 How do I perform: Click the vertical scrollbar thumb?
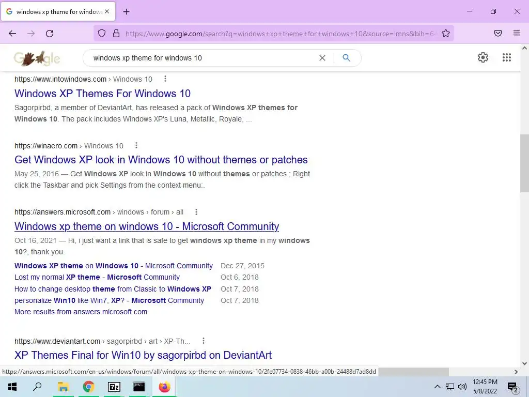524,163
